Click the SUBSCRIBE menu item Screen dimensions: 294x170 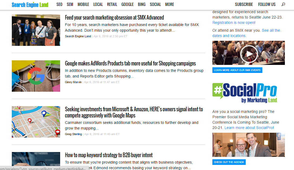coord(244,4)
